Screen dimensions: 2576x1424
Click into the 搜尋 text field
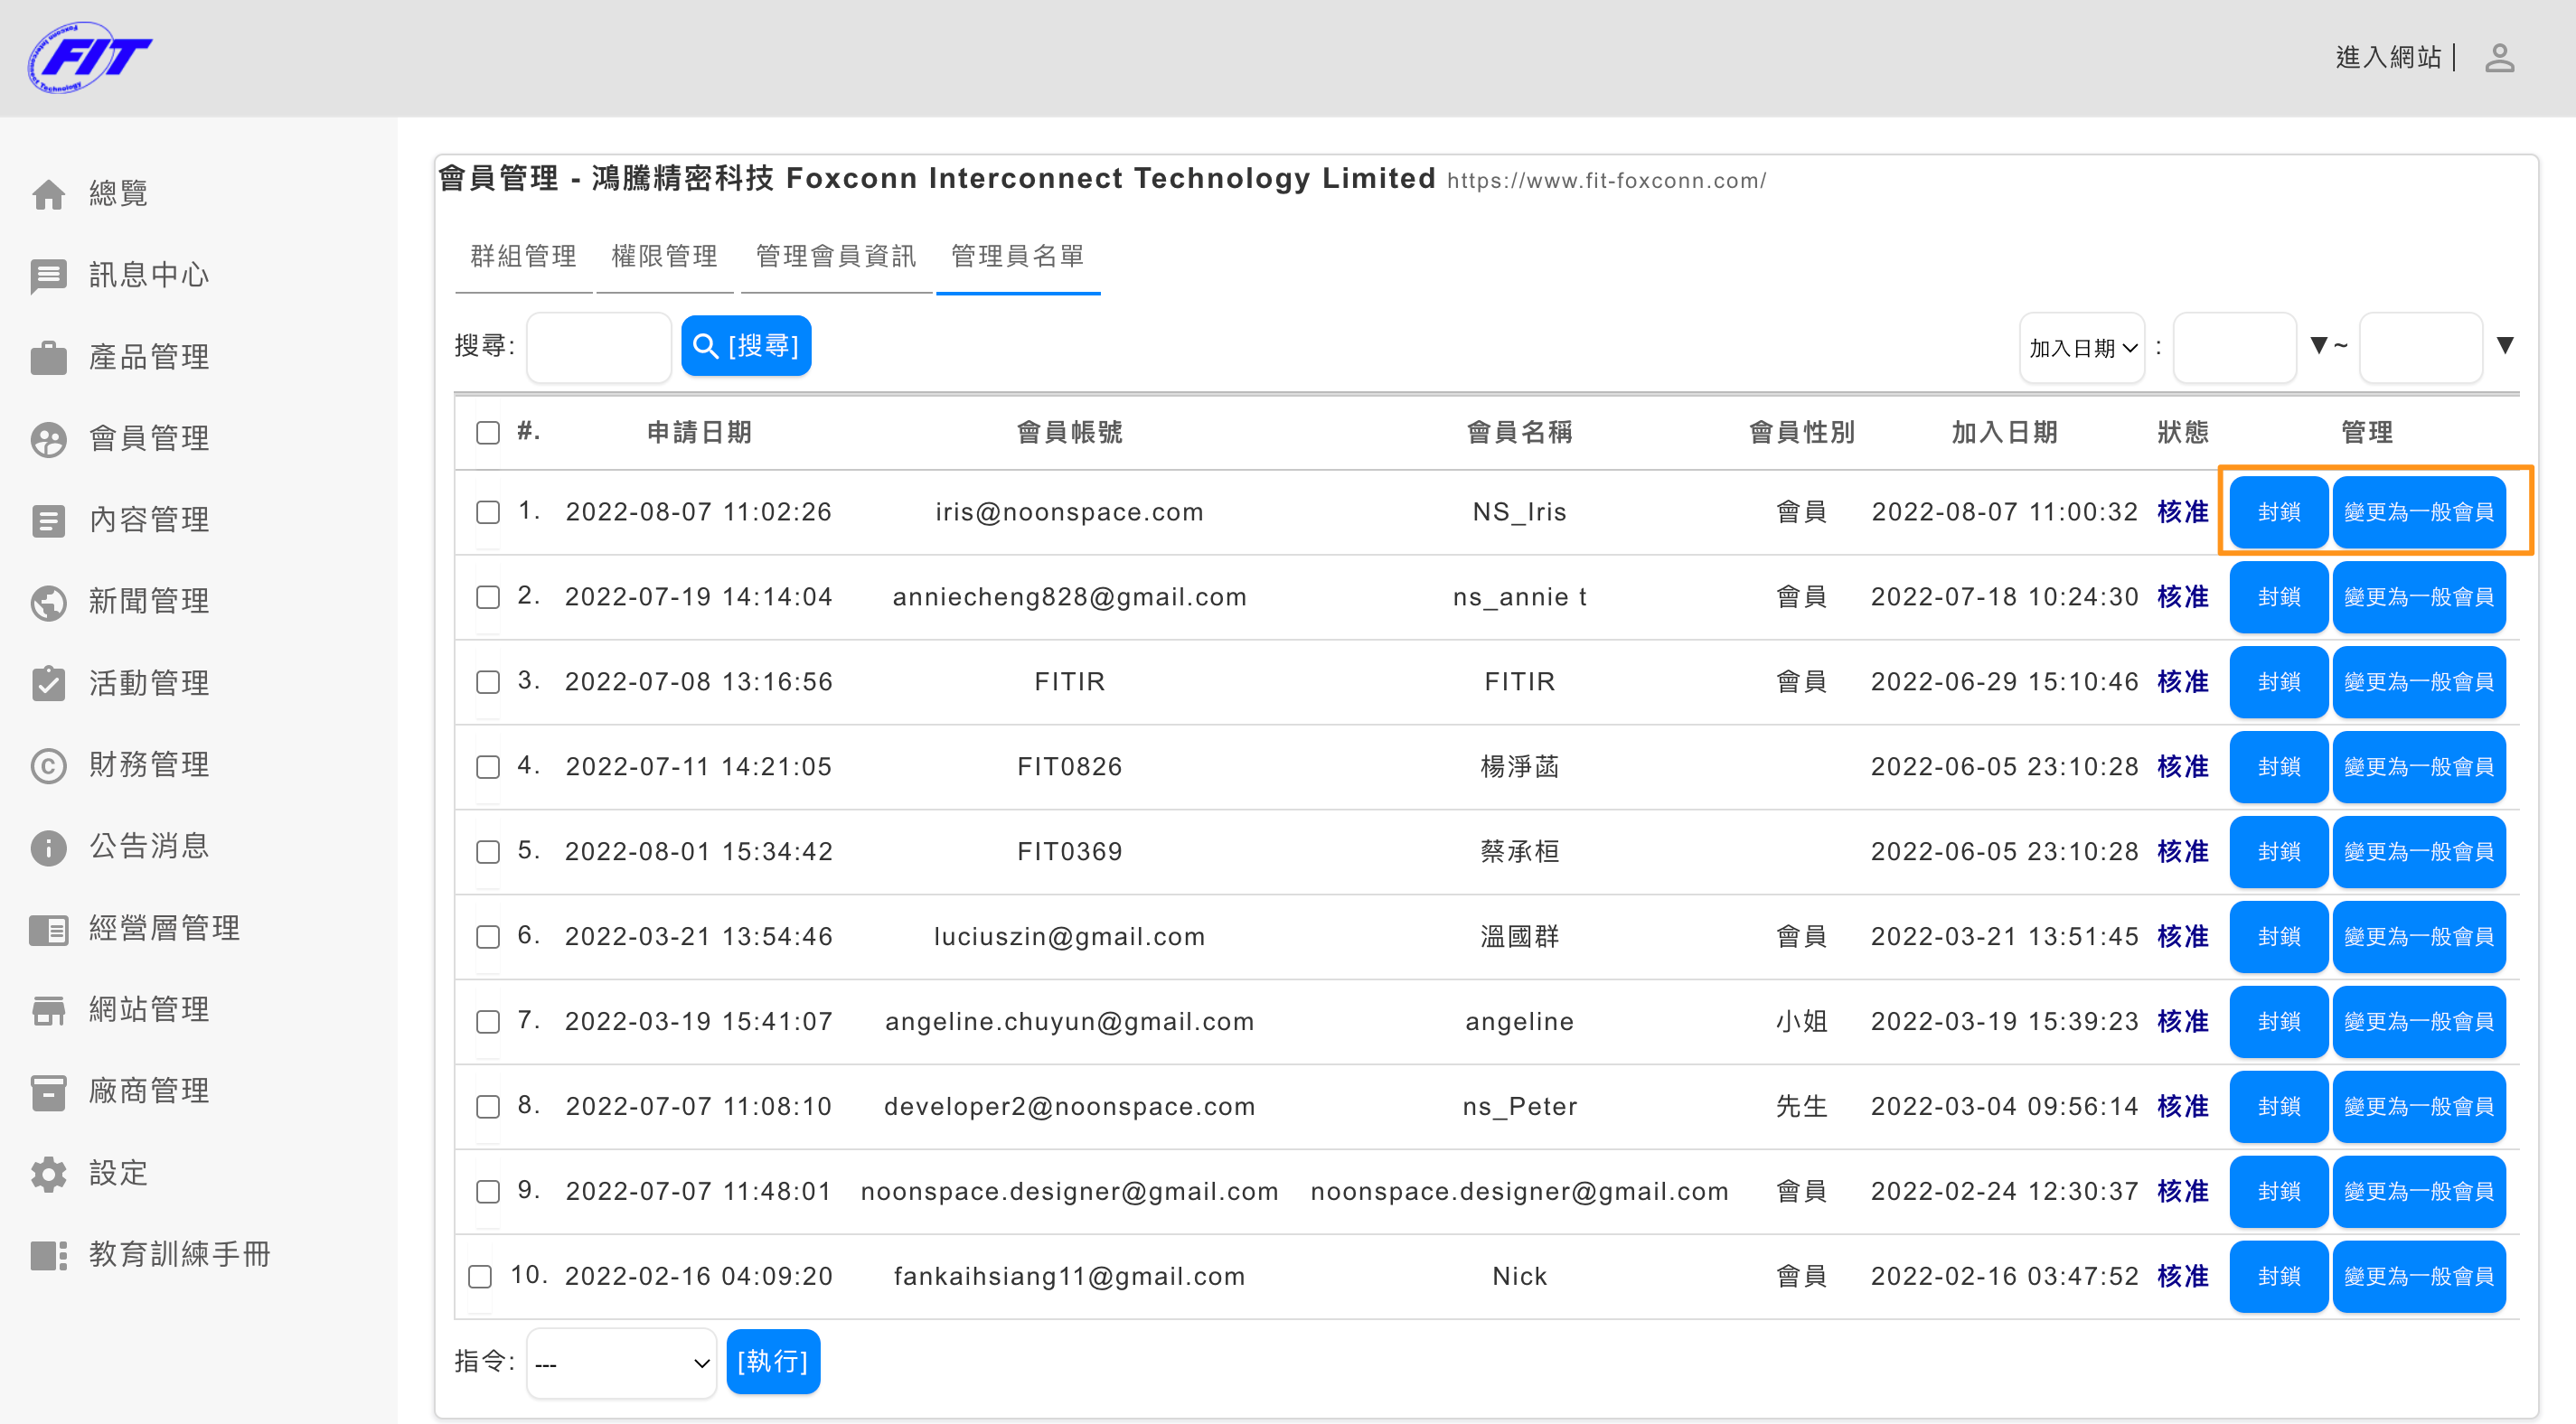pyautogui.click(x=598, y=347)
